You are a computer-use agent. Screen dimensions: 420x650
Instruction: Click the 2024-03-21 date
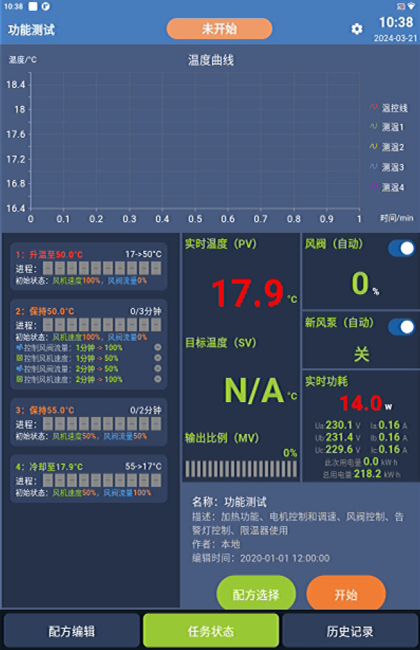tap(395, 38)
